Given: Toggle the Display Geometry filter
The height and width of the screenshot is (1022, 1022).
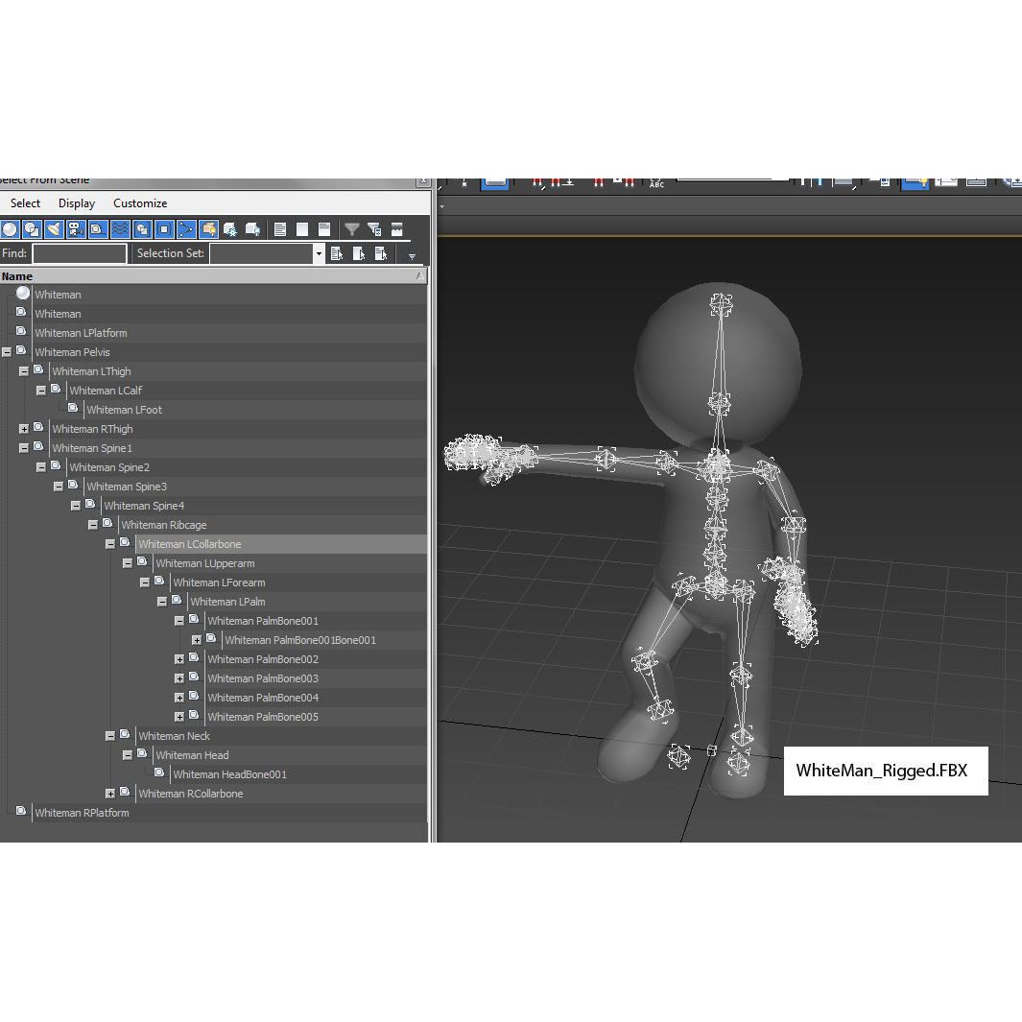Looking at the screenshot, I should [11, 228].
